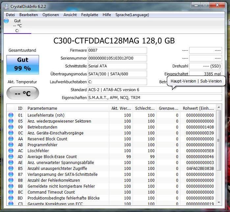Minimize the CrystalDiskInfo window
The height and width of the screenshot is (212, 230).
(x=196, y=5)
